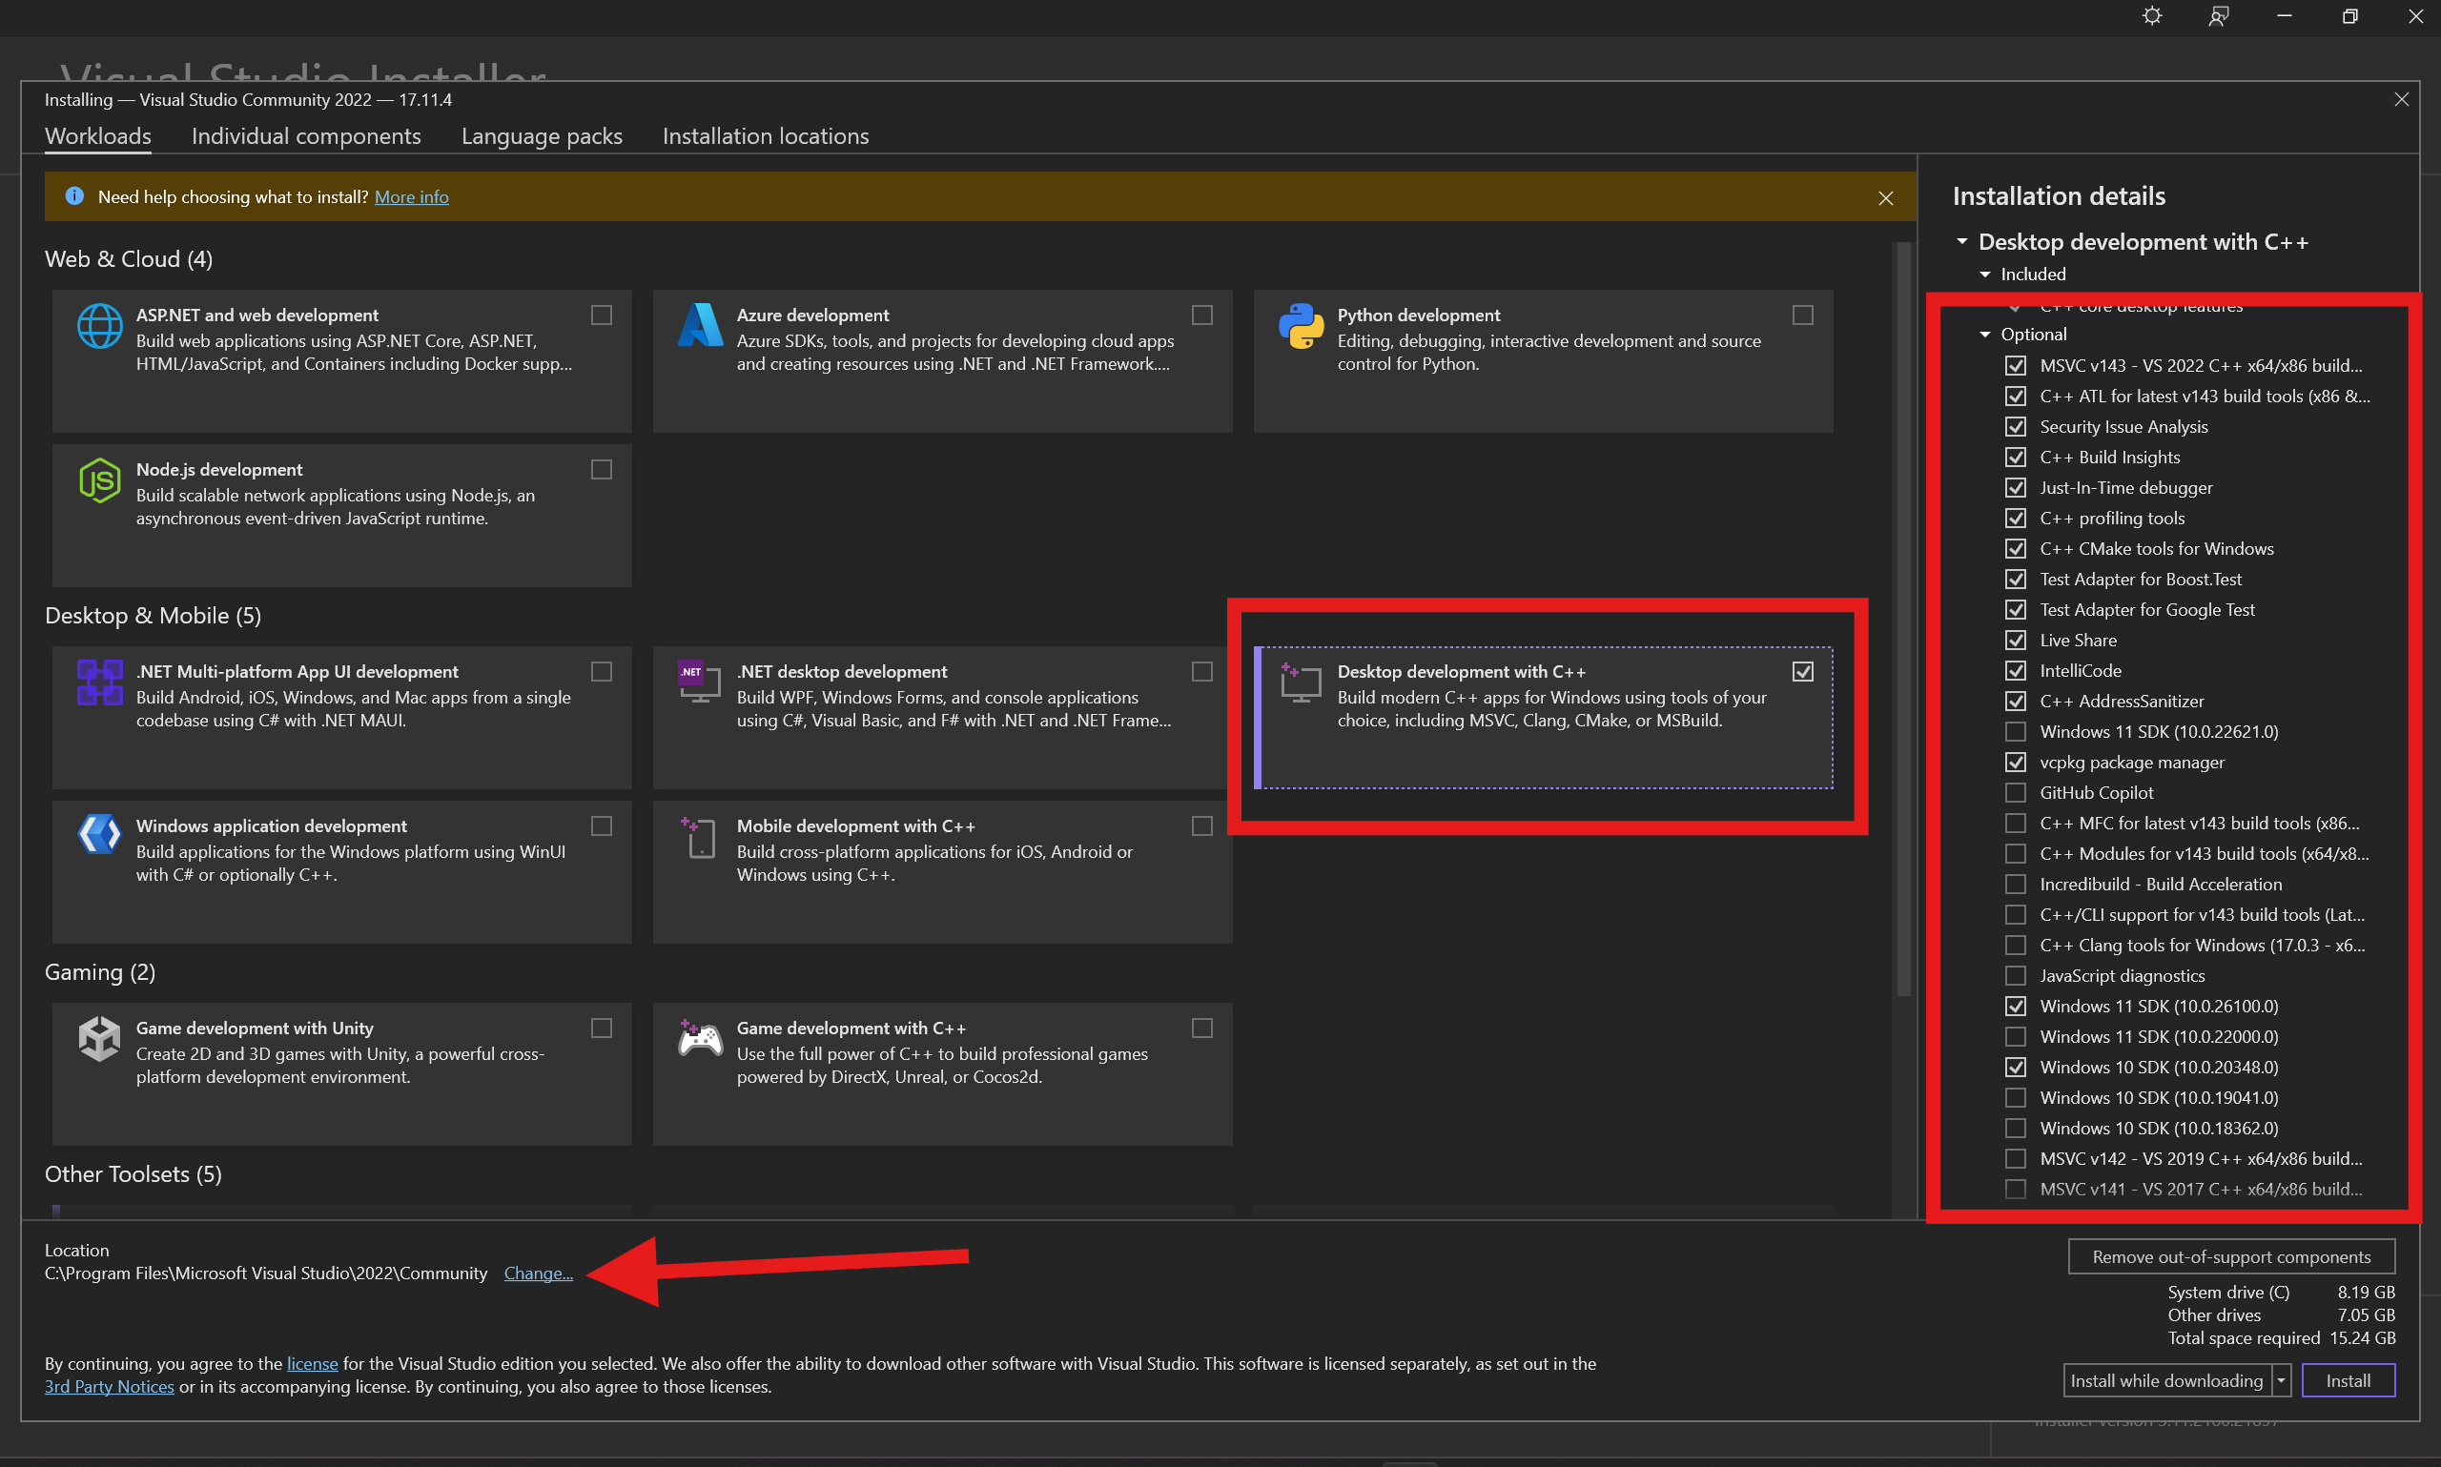Check the Azure development workload box
Screen dimensions: 2441x1467
tap(1201, 315)
